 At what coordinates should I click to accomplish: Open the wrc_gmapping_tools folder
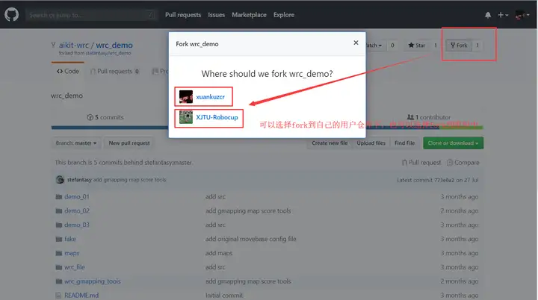pyautogui.click(x=93, y=281)
